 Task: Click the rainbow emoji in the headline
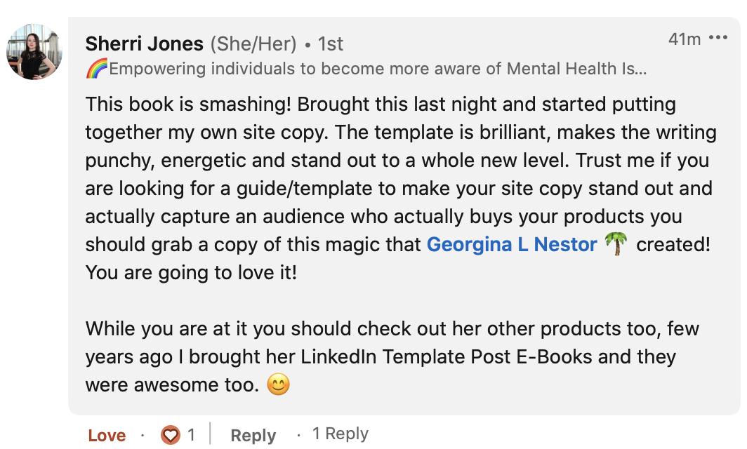coord(96,69)
